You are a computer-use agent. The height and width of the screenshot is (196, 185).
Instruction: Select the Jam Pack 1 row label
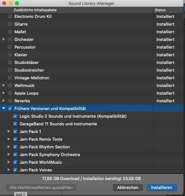point(30,131)
